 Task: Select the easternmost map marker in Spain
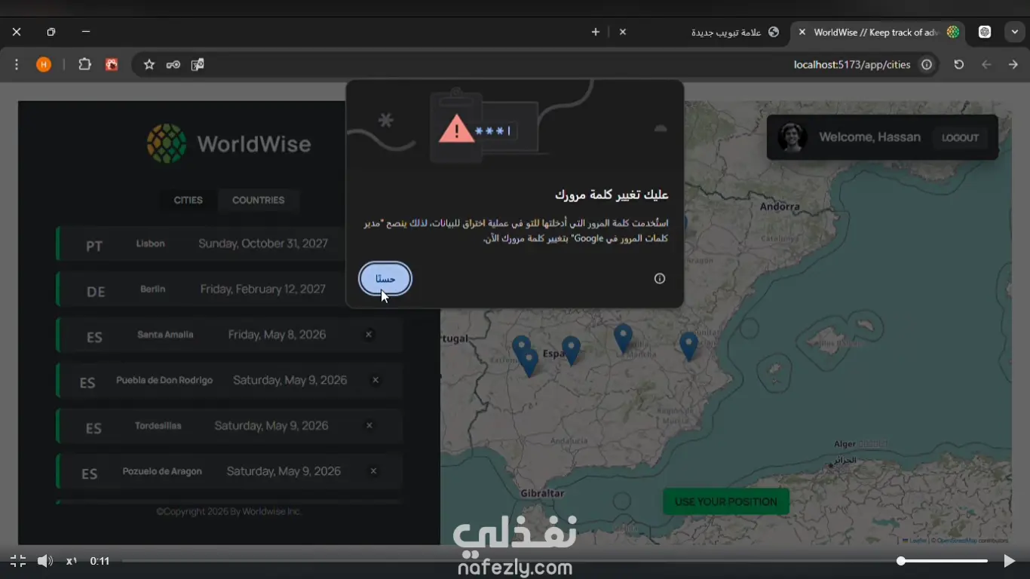688,346
